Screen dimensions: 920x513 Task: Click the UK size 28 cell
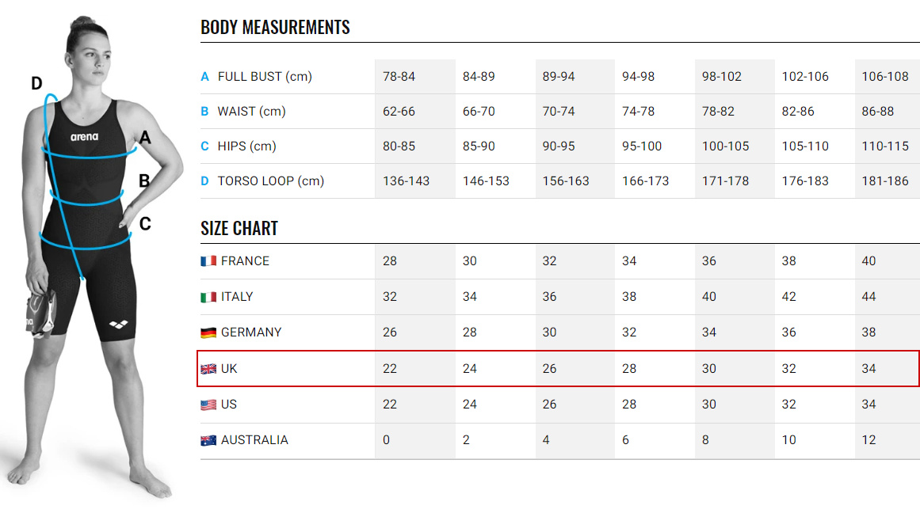coord(629,369)
